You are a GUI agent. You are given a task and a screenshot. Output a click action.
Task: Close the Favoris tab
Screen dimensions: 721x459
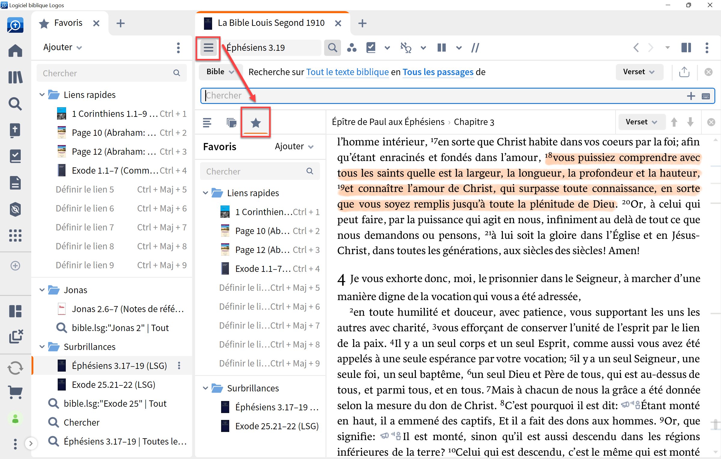pos(96,23)
